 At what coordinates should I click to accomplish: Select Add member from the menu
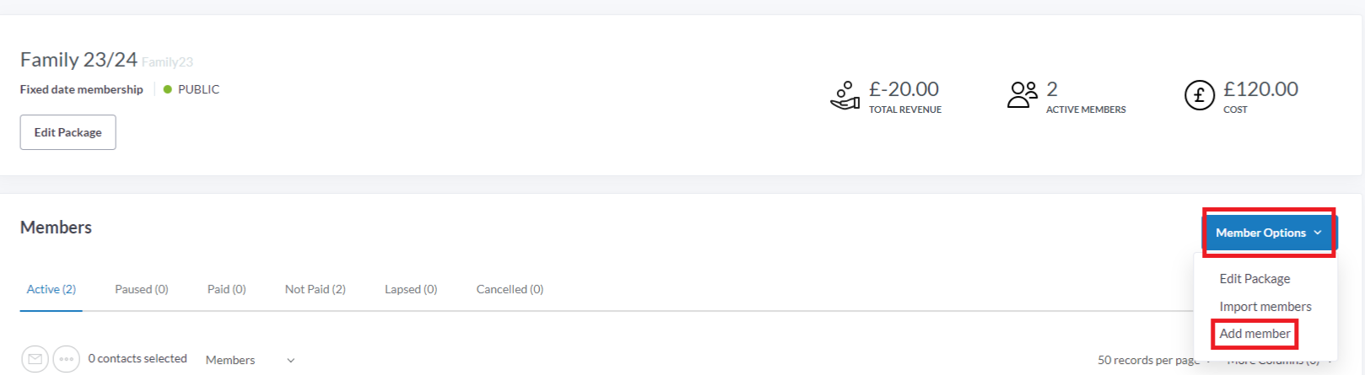point(1254,334)
